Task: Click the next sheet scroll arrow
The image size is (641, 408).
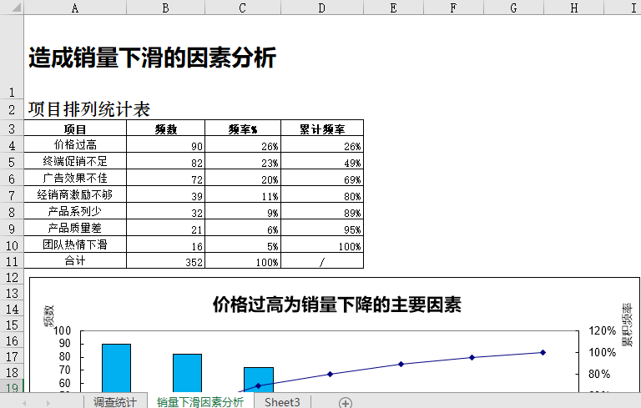Action: tap(48, 402)
